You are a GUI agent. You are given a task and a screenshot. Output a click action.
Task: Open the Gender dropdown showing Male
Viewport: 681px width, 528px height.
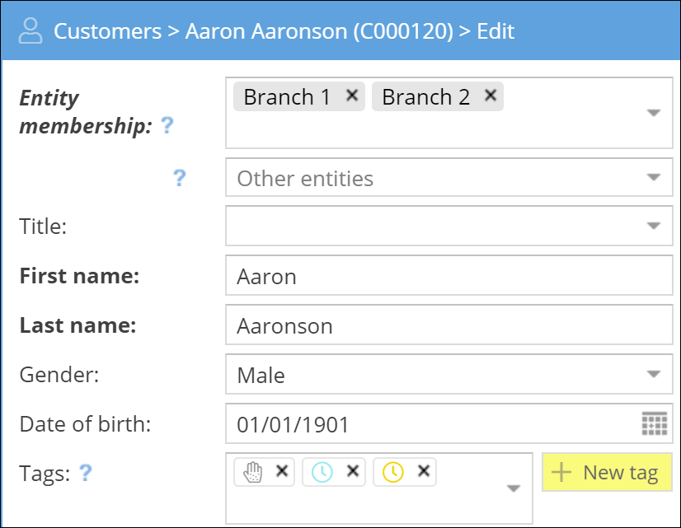pos(654,375)
